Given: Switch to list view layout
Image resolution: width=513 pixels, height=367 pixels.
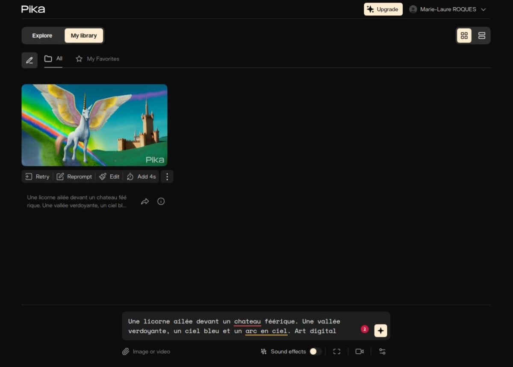Looking at the screenshot, I should [482, 36].
